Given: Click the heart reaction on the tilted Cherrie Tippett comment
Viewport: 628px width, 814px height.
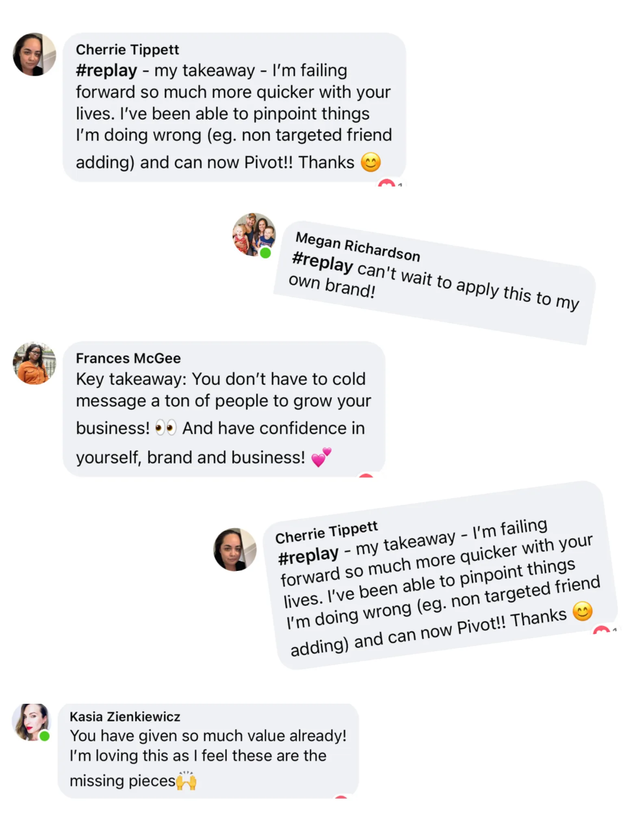Looking at the screenshot, I should [602, 631].
